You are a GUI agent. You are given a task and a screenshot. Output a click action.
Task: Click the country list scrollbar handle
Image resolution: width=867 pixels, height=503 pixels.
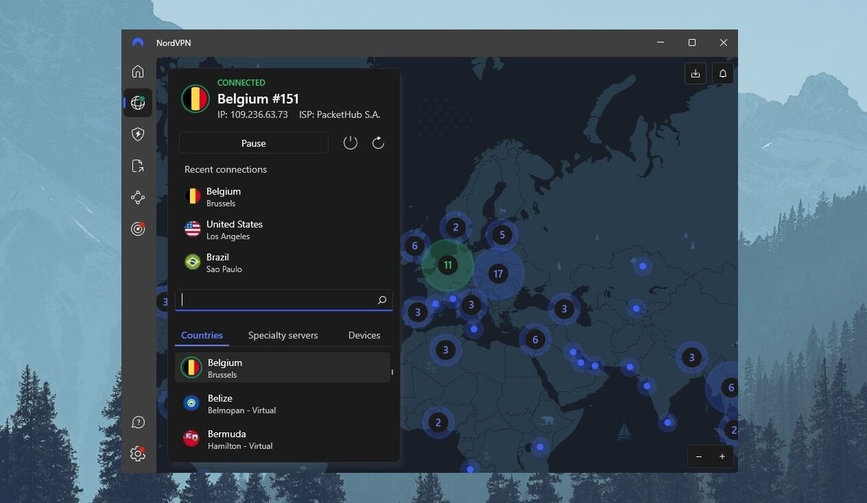click(392, 373)
